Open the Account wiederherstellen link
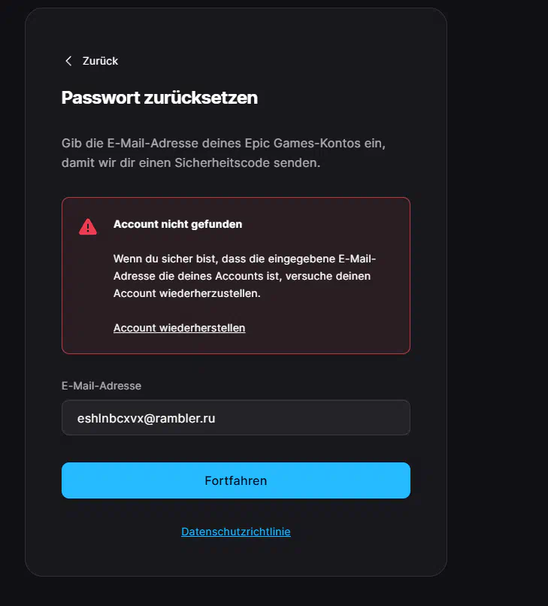Viewport: 548px width, 606px height. (180, 328)
